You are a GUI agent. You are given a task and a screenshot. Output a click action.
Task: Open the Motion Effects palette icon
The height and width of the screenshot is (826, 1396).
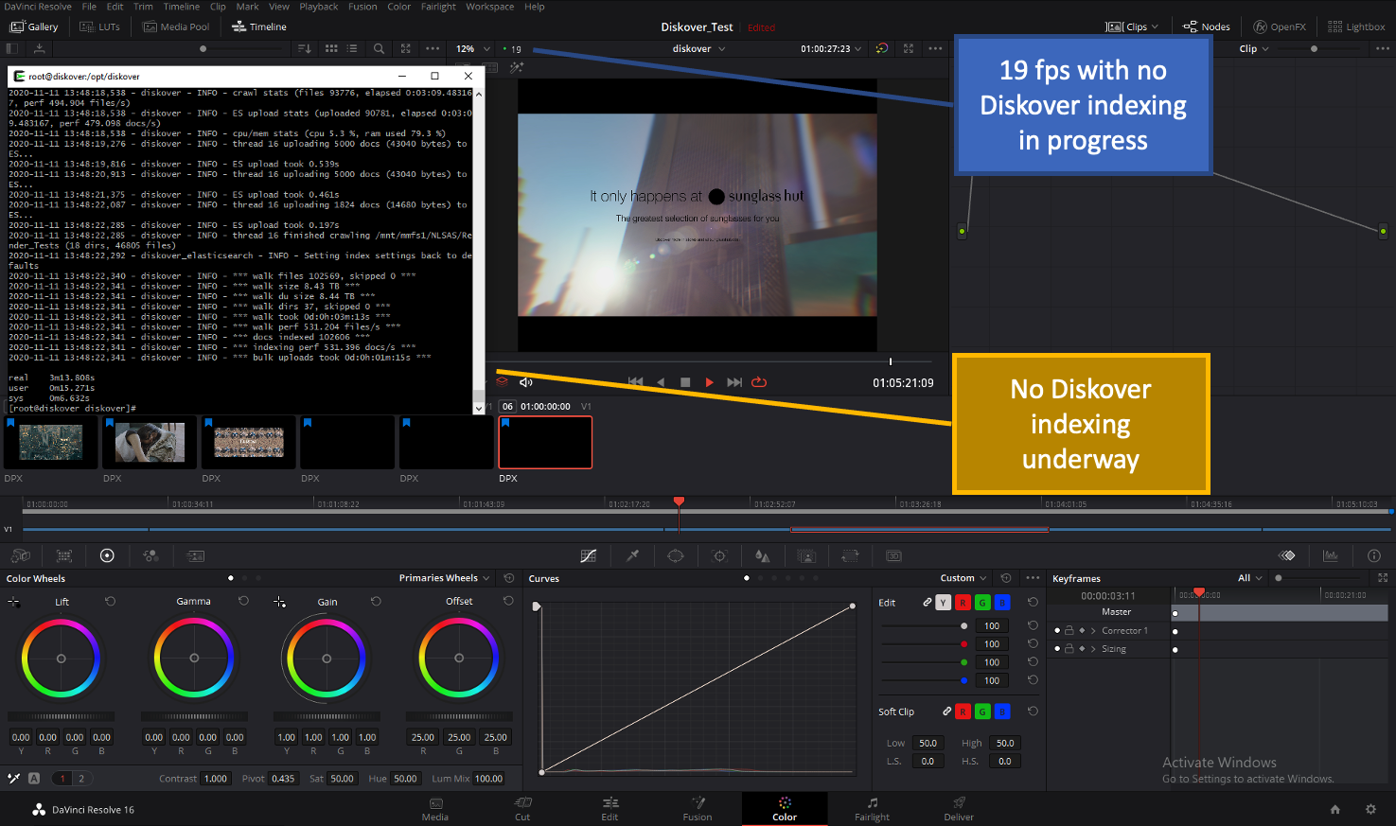[195, 555]
